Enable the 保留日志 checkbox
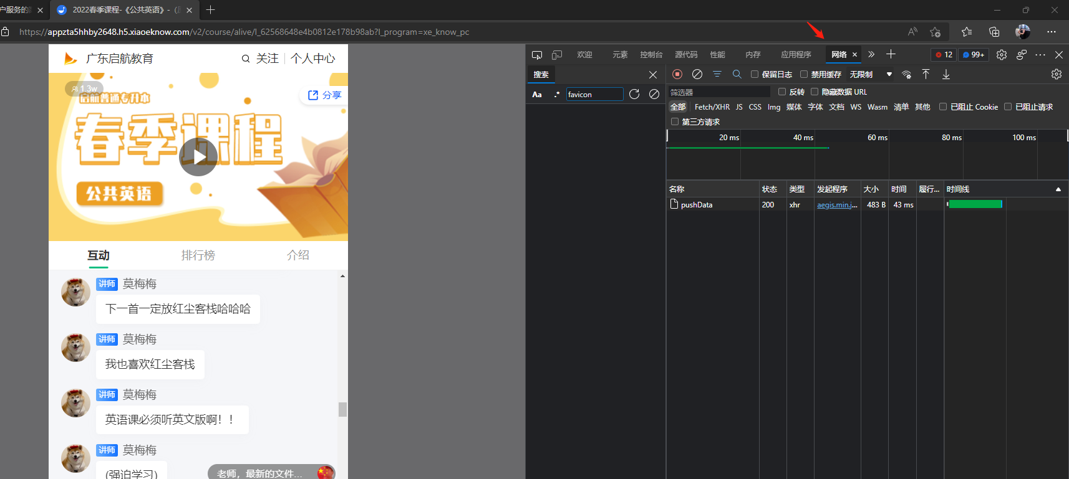The height and width of the screenshot is (479, 1069). (x=755, y=74)
